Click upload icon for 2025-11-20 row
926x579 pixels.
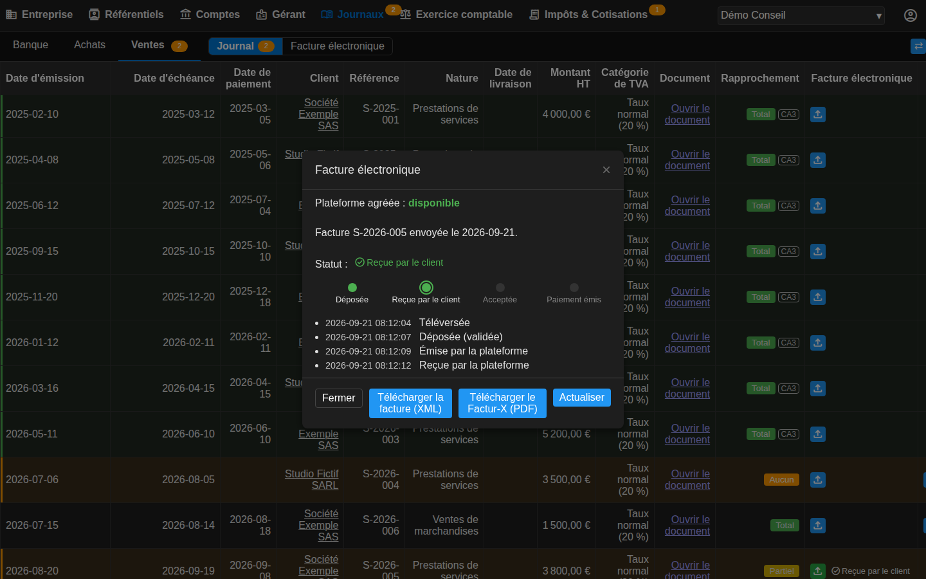pos(817,297)
